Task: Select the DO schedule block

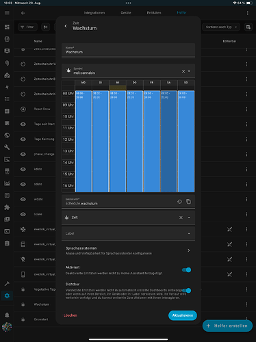Action: (135, 142)
